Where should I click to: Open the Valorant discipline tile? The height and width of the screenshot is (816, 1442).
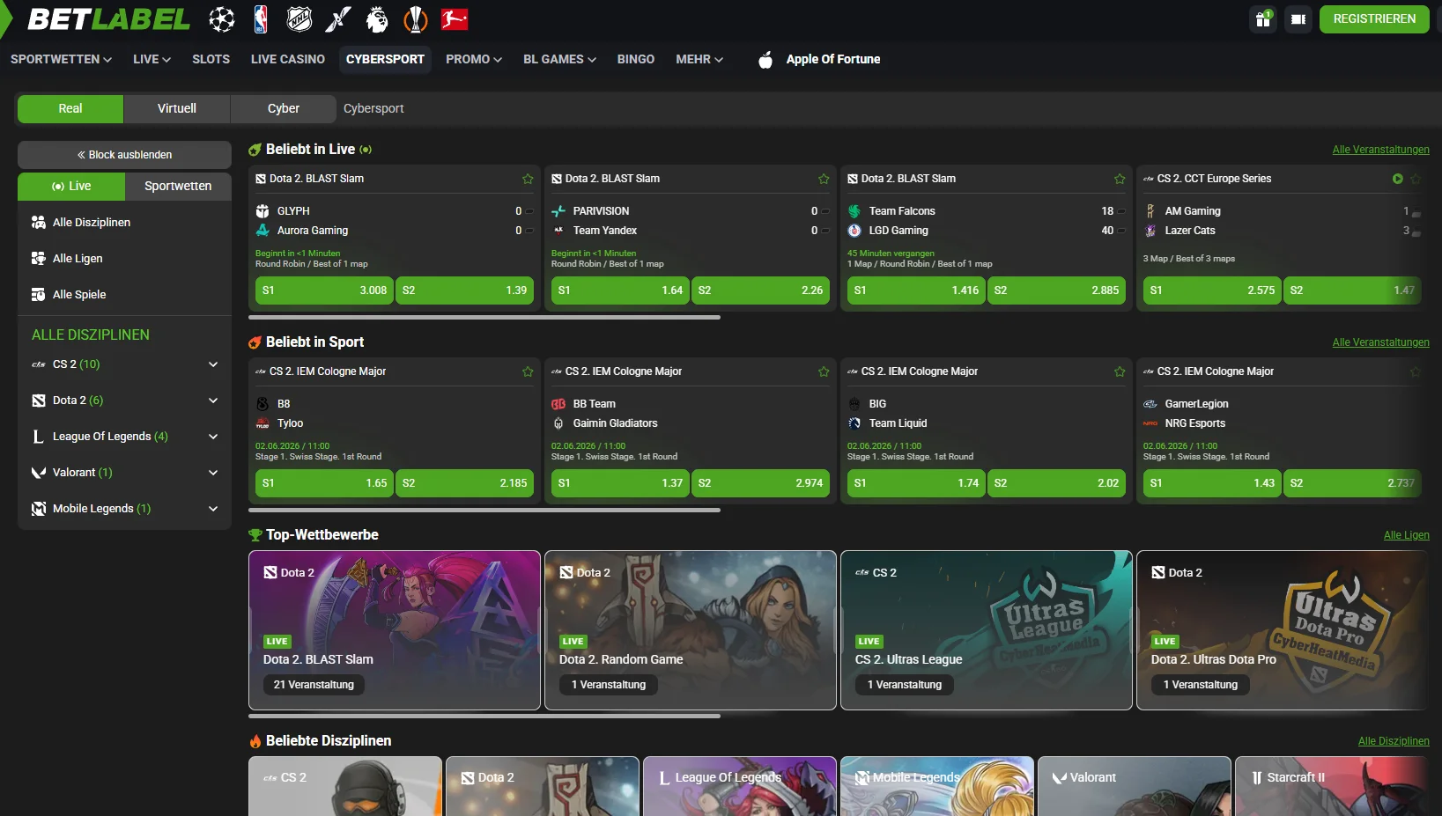(x=1135, y=786)
